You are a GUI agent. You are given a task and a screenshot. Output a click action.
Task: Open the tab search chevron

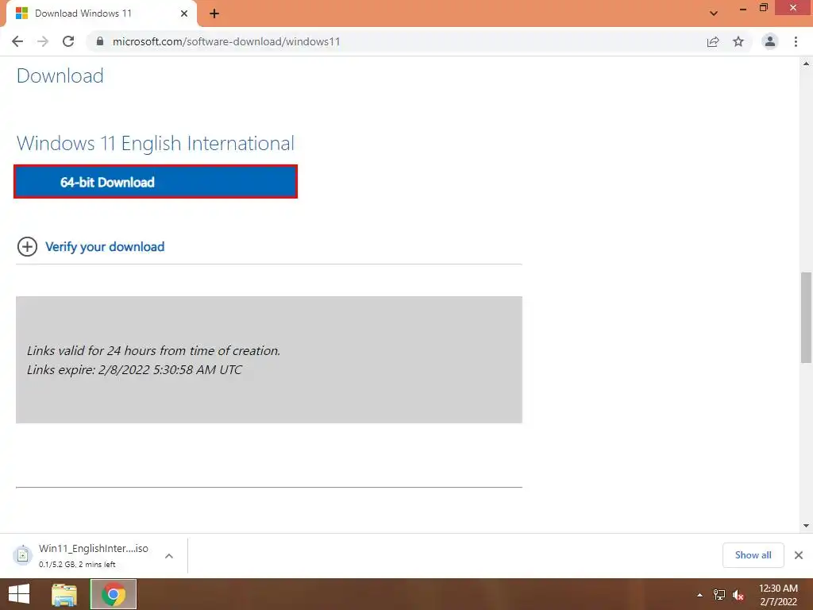pos(714,14)
